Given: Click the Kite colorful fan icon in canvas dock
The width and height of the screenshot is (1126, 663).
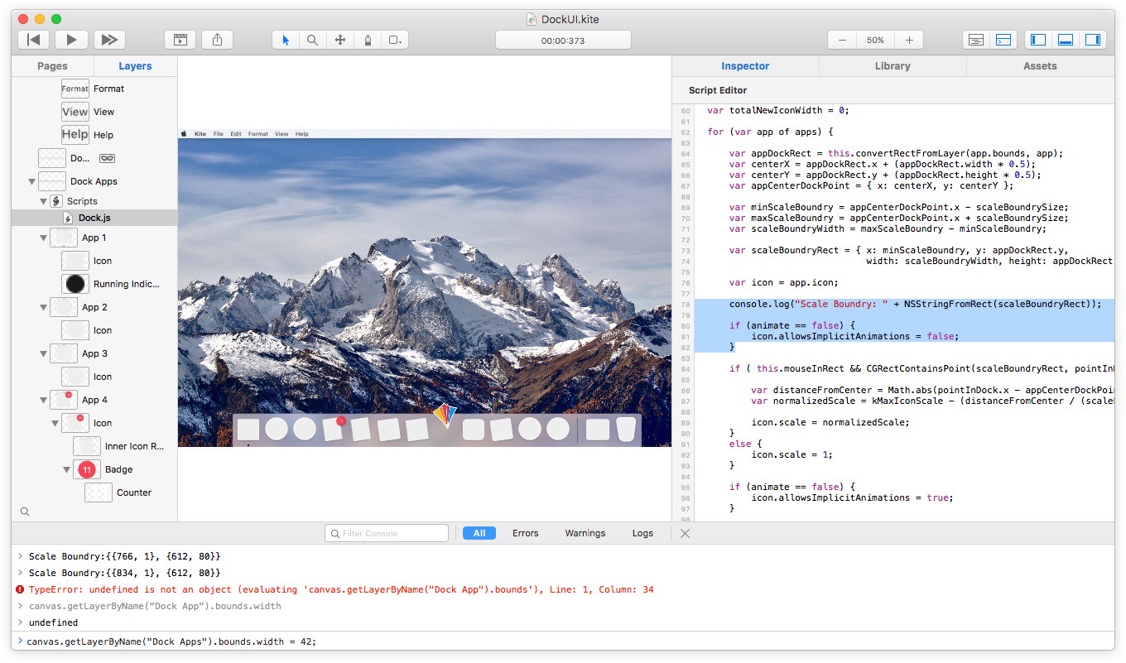Looking at the screenshot, I should pyautogui.click(x=445, y=415).
